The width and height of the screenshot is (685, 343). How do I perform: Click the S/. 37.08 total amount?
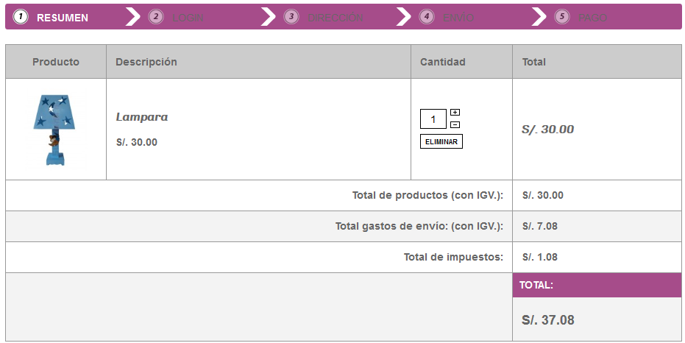pyautogui.click(x=548, y=320)
